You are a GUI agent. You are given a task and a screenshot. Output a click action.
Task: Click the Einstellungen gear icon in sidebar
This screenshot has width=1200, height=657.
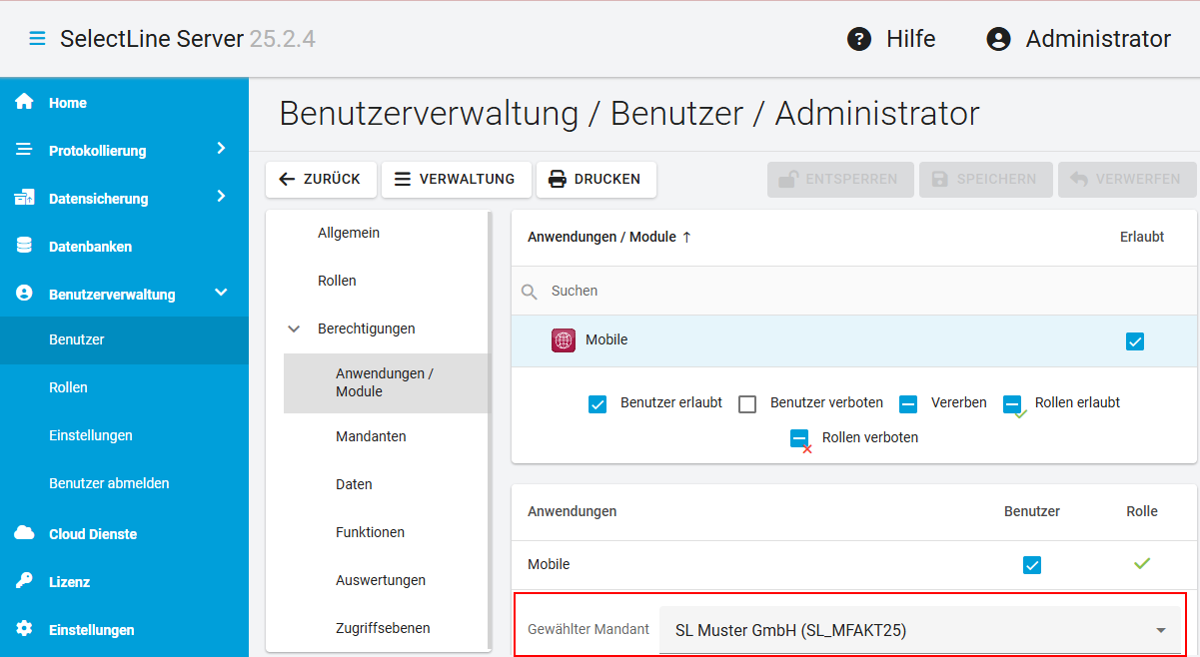24,629
